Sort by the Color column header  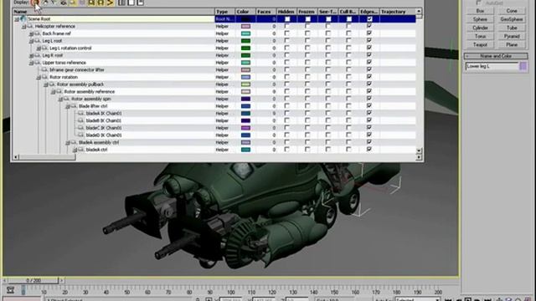245,12
